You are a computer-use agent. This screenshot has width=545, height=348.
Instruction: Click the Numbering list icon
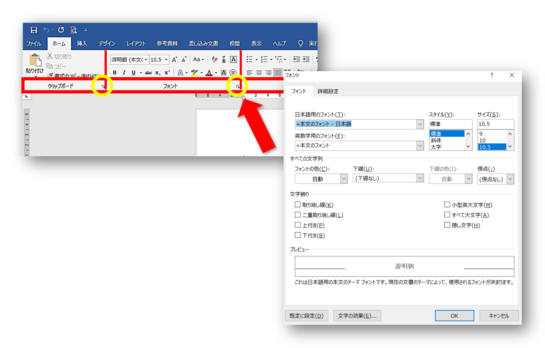tap(264, 59)
